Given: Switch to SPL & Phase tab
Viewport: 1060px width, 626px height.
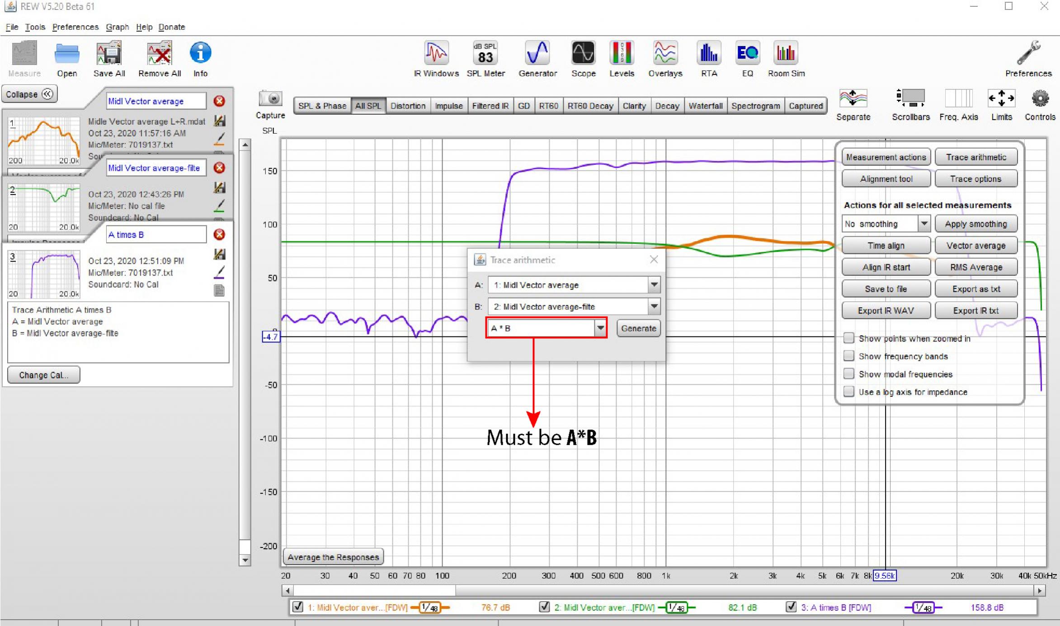Looking at the screenshot, I should pyautogui.click(x=322, y=106).
